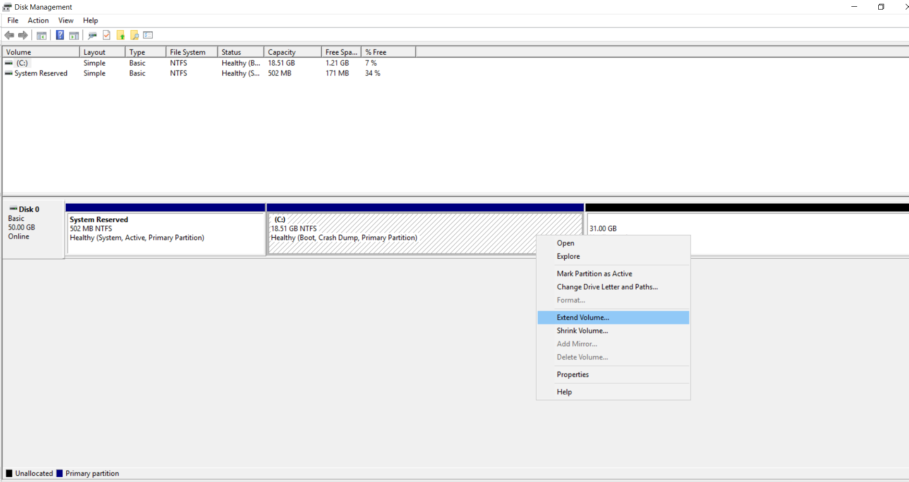Minimize the Disk Management window
The image size is (909, 482).
854,7
